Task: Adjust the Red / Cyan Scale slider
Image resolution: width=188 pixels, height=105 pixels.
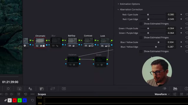Action: (x=152, y=15)
